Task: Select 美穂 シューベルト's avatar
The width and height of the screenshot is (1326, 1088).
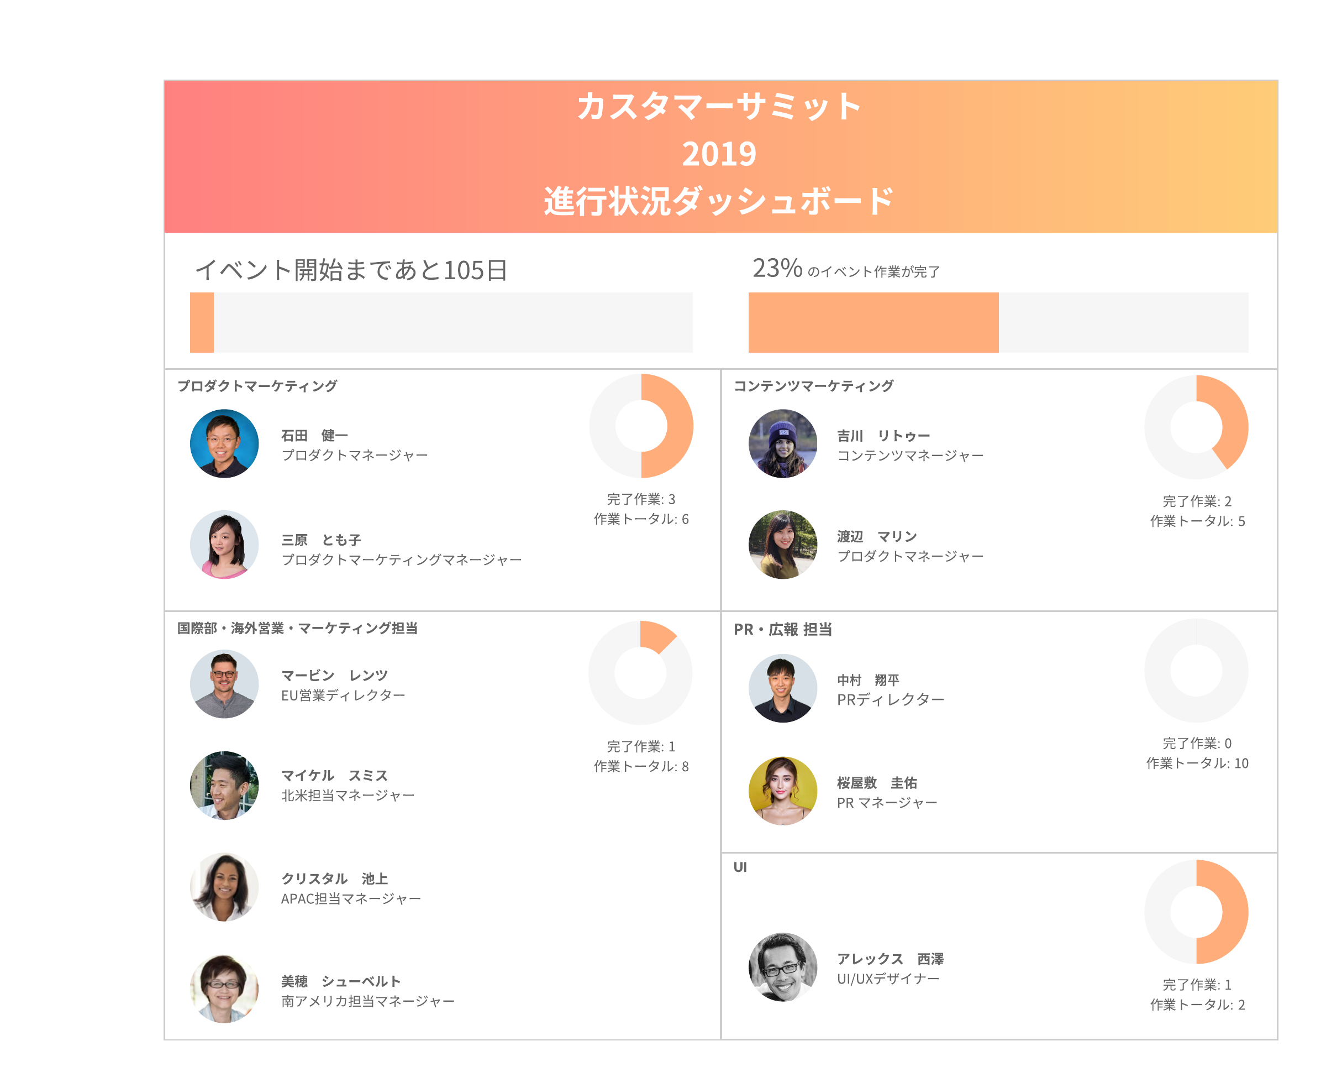Action: [224, 989]
